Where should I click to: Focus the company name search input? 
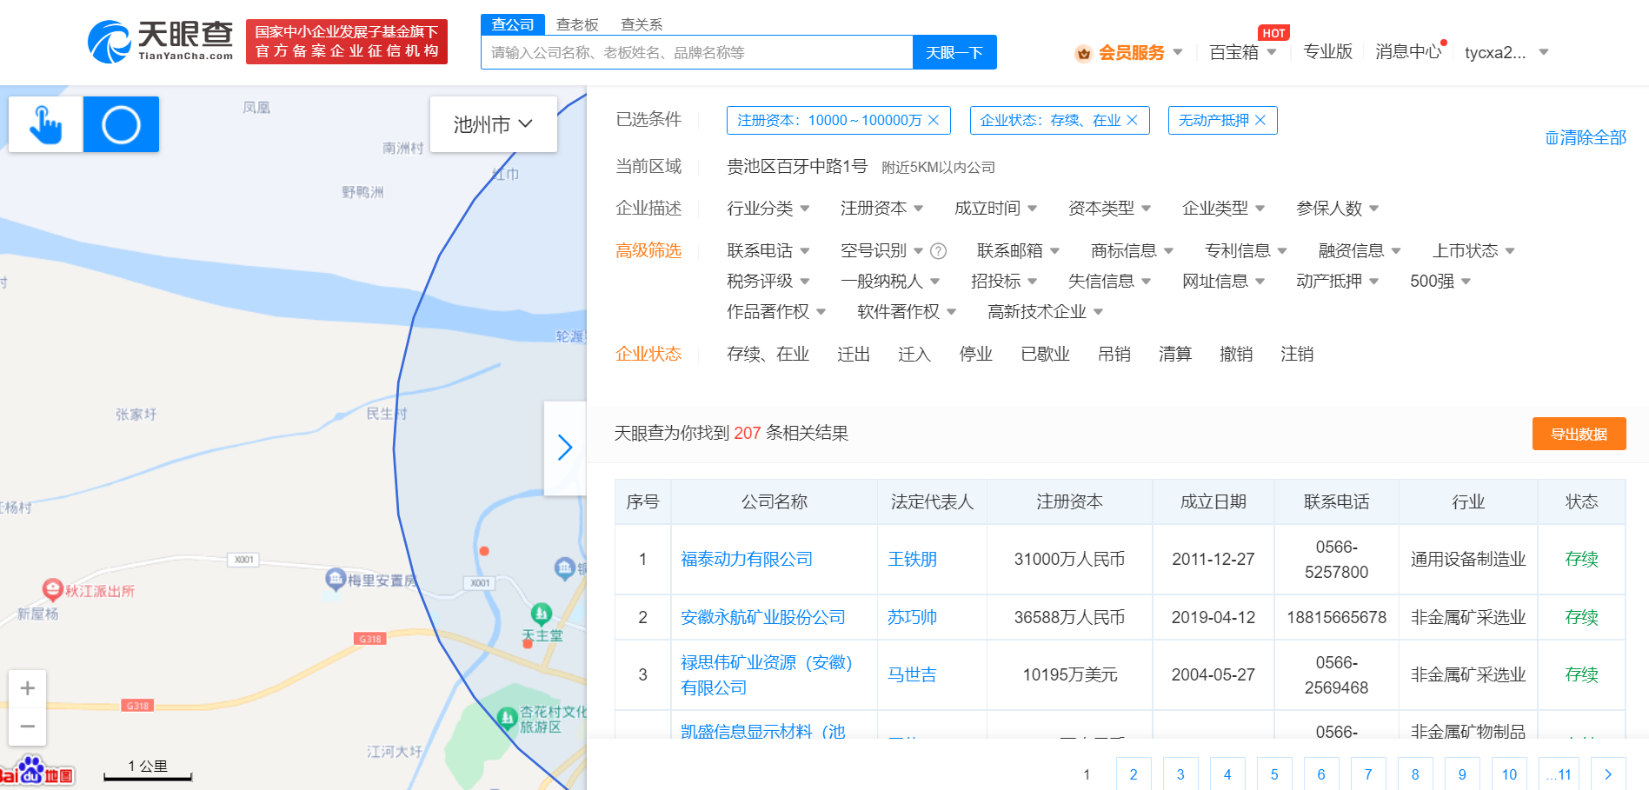pos(697,52)
